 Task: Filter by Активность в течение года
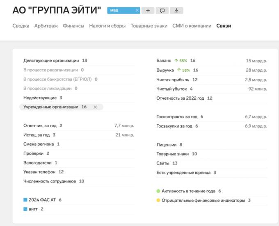212,191
